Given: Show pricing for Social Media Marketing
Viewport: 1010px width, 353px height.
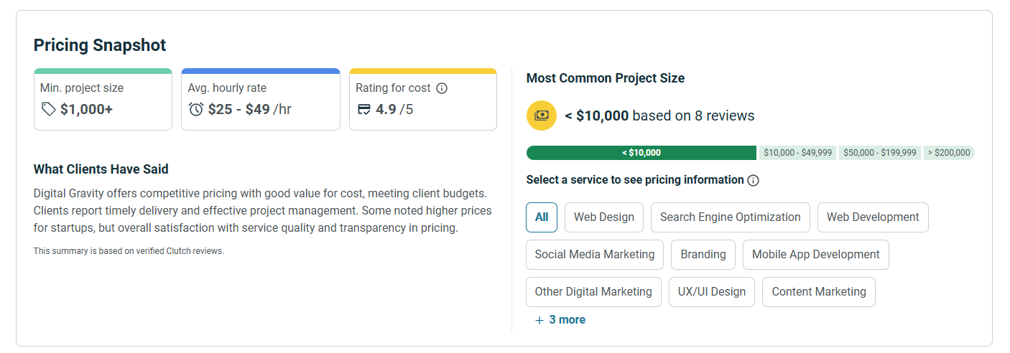Looking at the screenshot, I should 594,255.
